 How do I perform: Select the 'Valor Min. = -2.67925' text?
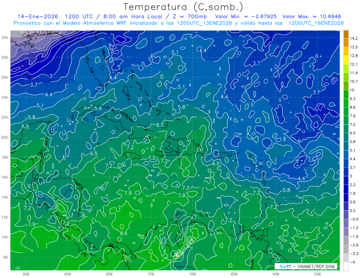(246, 16)
